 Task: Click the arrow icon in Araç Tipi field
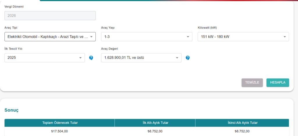[x=91, y=37]
